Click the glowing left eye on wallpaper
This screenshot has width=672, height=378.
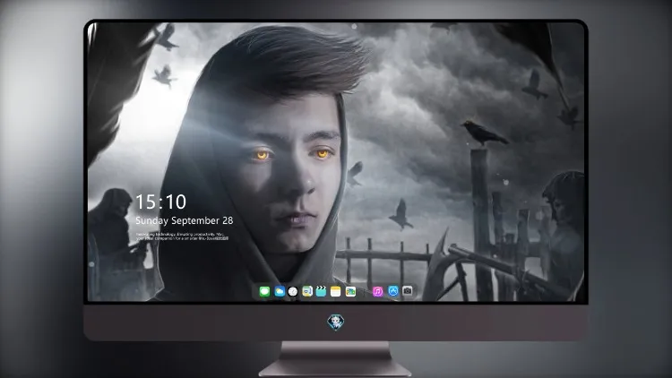tap(262, 155)
